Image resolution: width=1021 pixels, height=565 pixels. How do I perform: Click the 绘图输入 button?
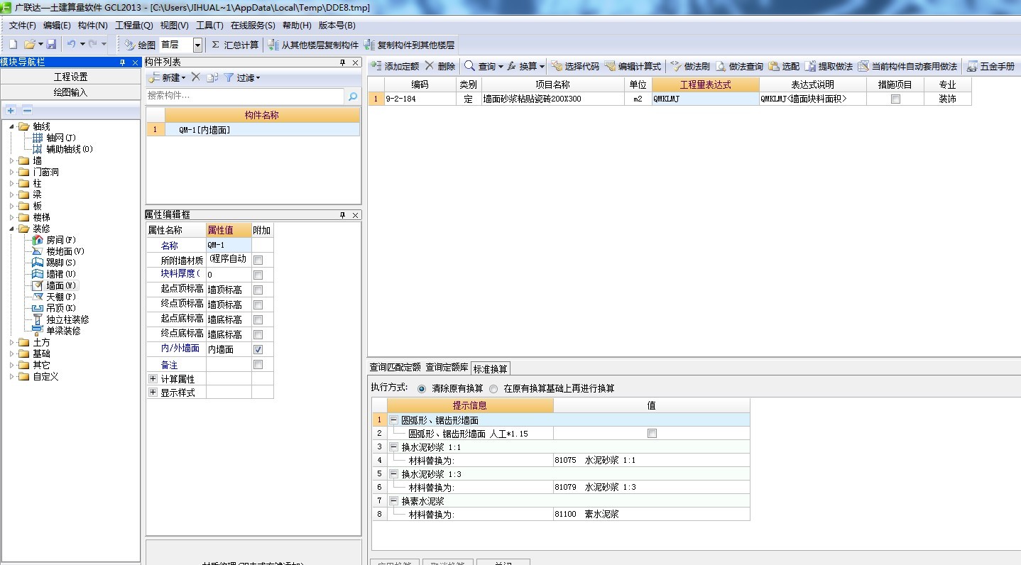click(x=70, y=92)
